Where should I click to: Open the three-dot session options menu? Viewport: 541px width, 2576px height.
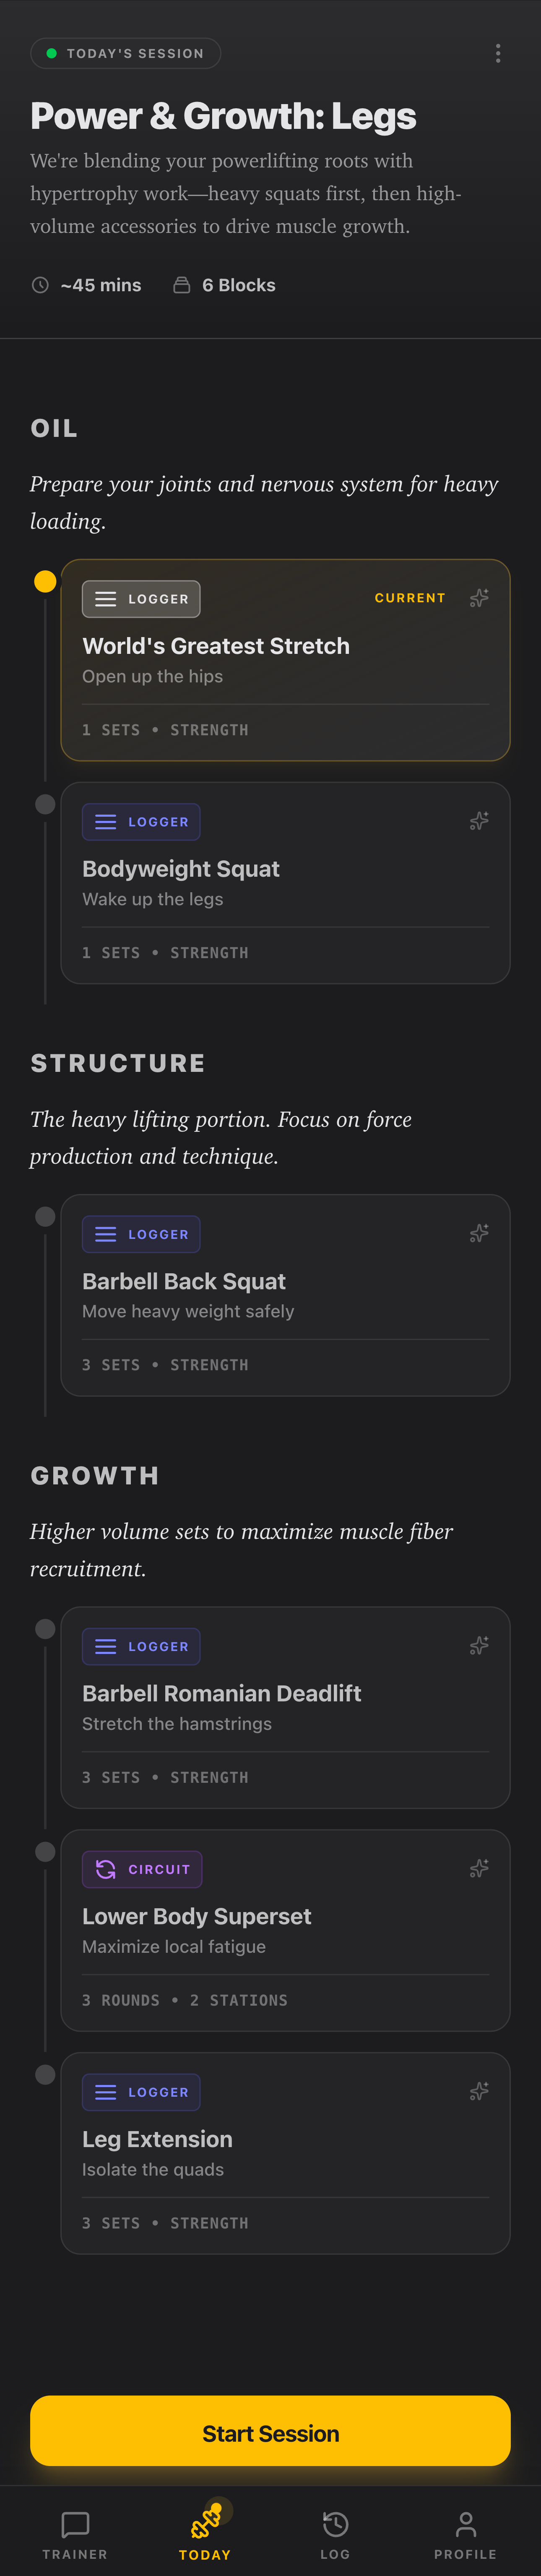pos(498,53)
